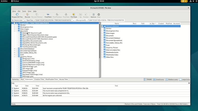This screenshot has width=198, height=111.
Task: Click the Name column header
Action: (x=117, y=23)
